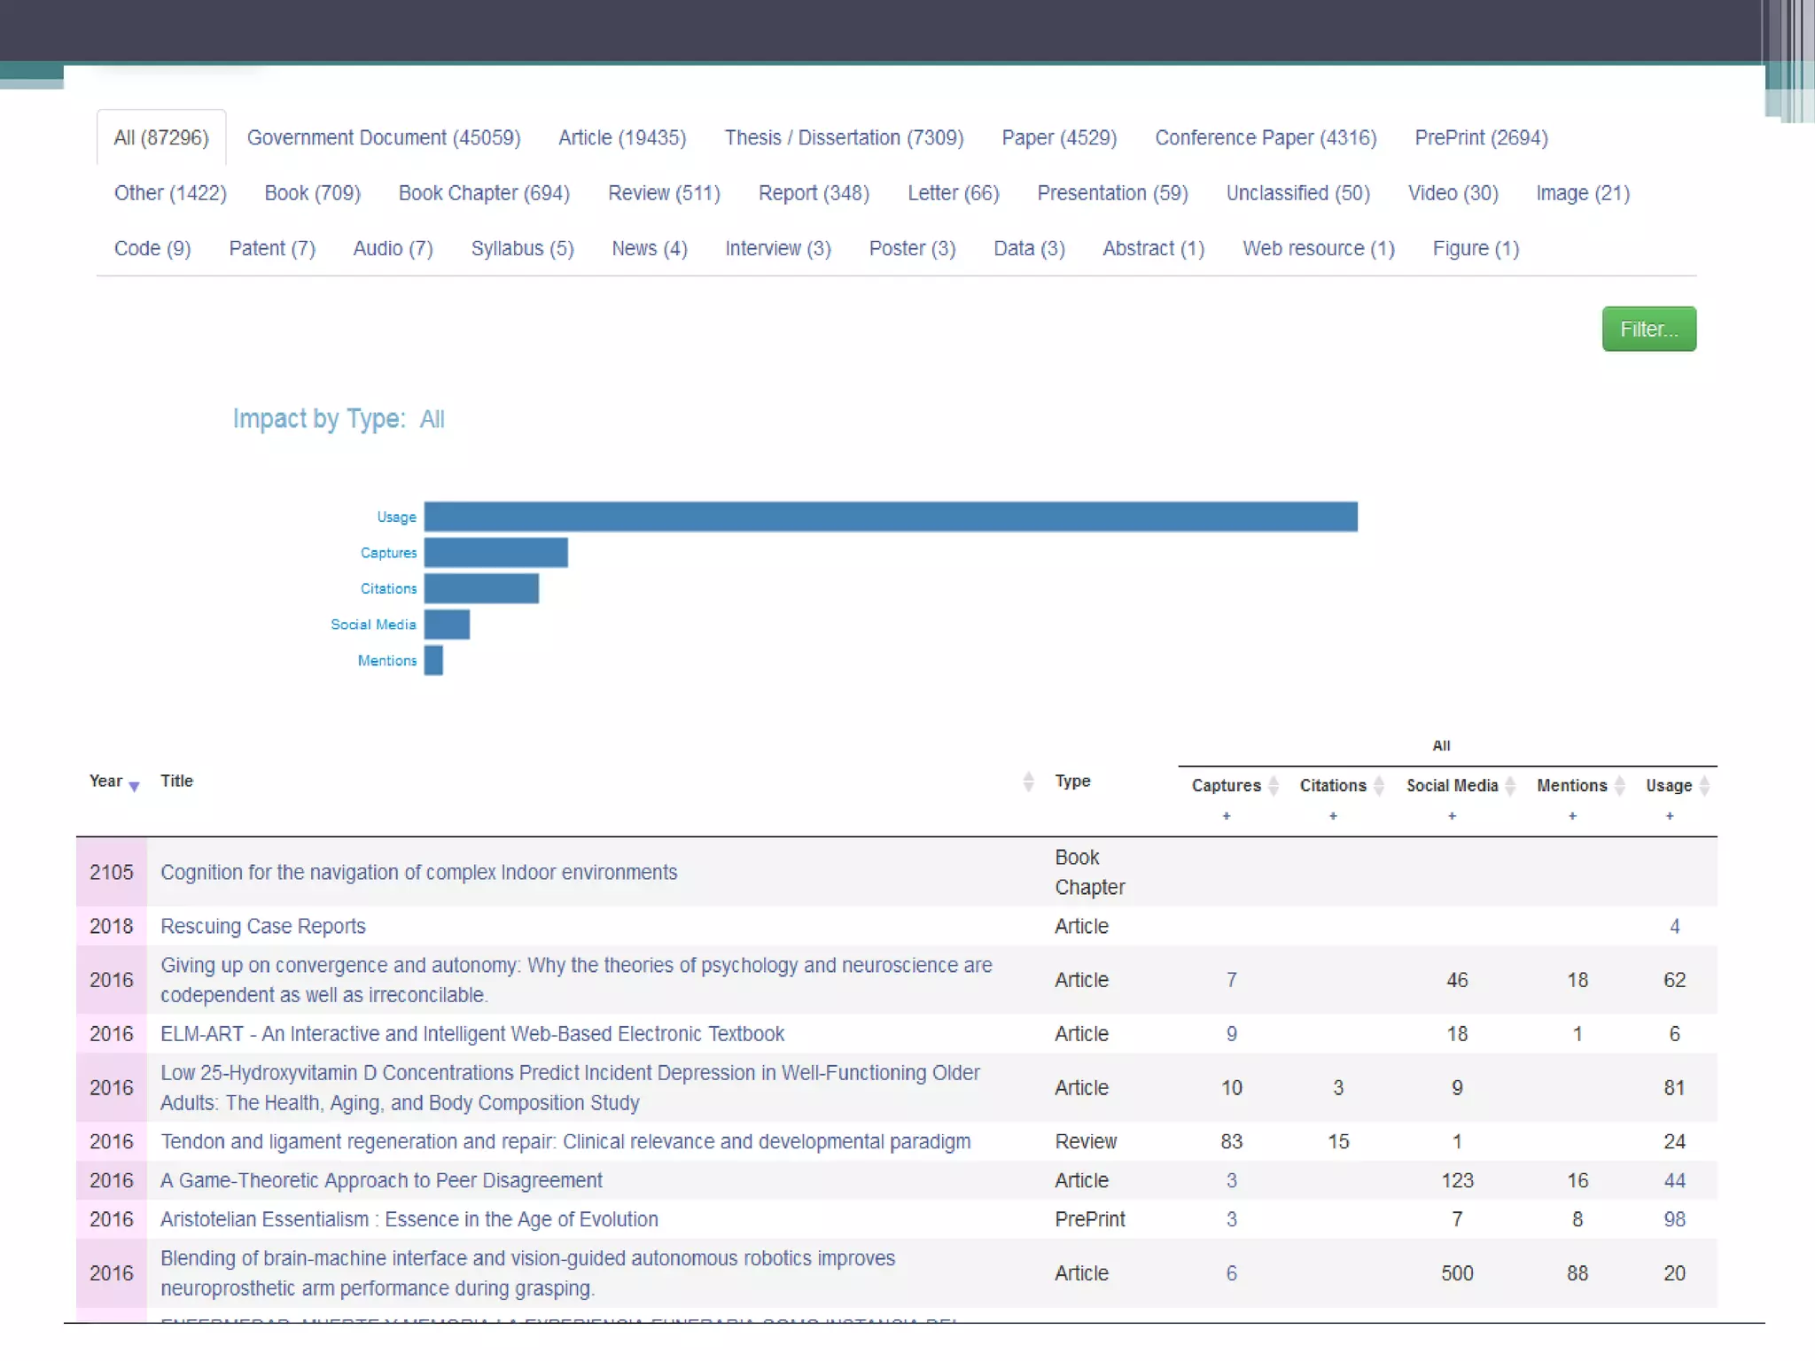This screenshot has height=1361, width=1815.
Task: Open the green Filter button
Action: point(1648,329)
